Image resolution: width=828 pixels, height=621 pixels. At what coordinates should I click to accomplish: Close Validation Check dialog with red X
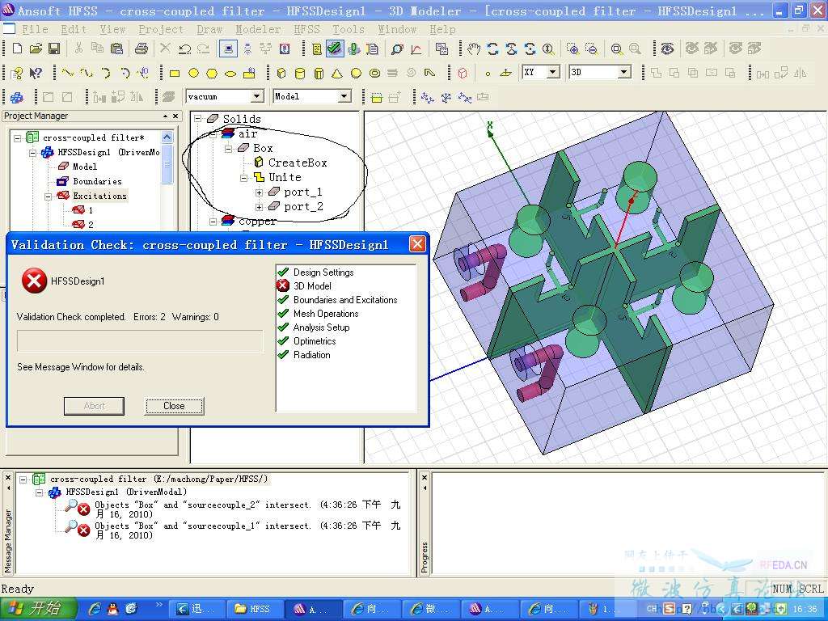coord(417,244)
